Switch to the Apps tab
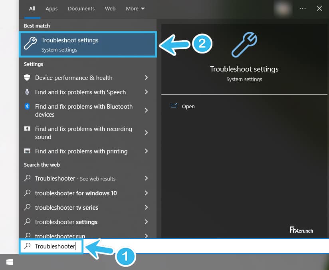329x270 pixels. coord(52,9)
